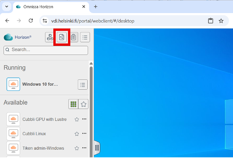233x158 pixels.
Task: Show all available desktops grid view
Action: coord(73,104)
